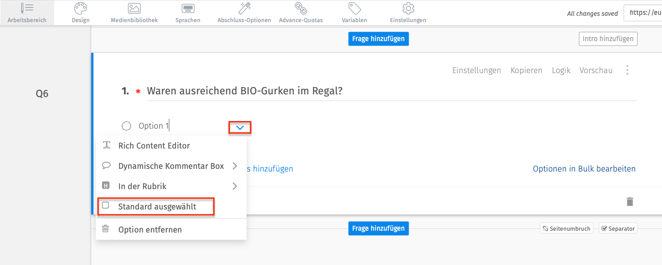Image resolution: width=662 pixels, height=265 pixels.
Task: Toggle the Separator option
Action: pos(618,228)
